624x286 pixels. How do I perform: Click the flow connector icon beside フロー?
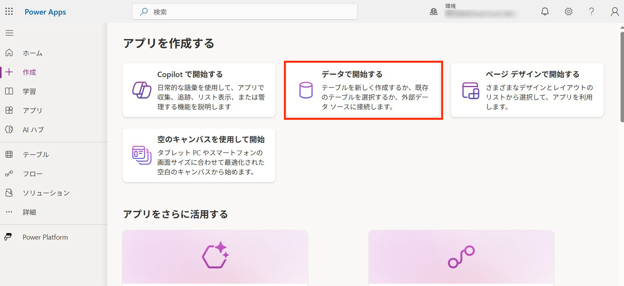click(9, 174)
